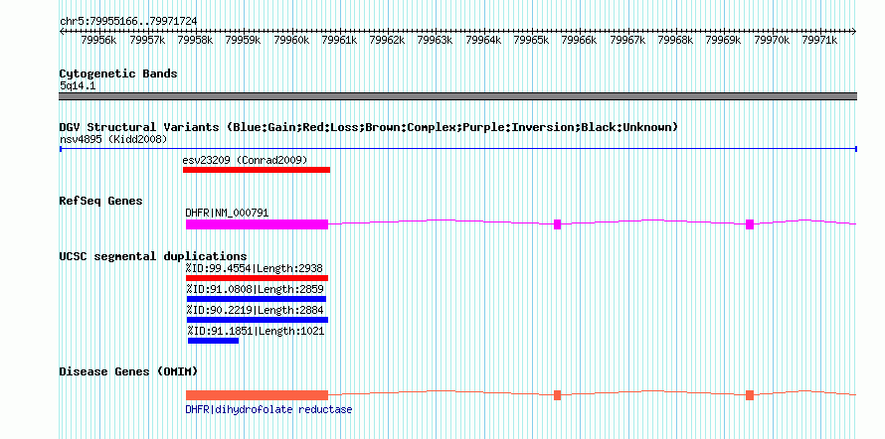Click the 79964k ruler tick label

tap(483, 40)
